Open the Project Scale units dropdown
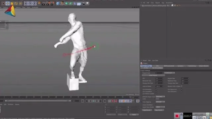This screenshot has height=119, width=212. click(169, 73)
